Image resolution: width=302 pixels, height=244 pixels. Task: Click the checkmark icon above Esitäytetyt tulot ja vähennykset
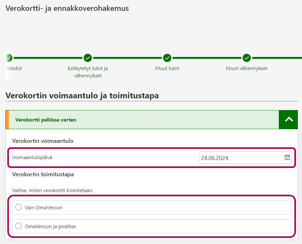click(x=88, y=58)
